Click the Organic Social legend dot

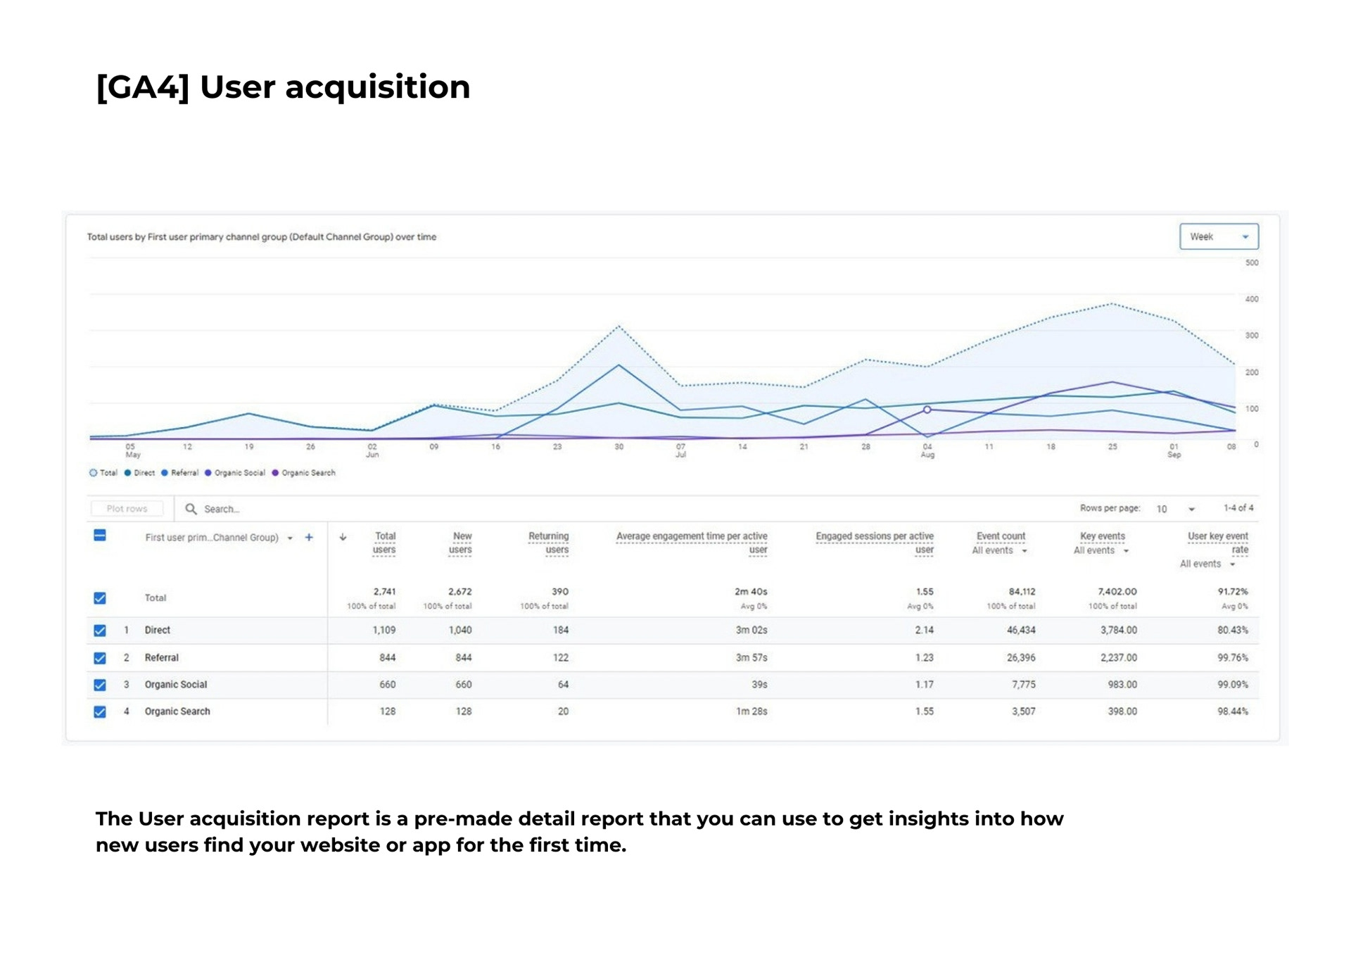coord(208,473)
